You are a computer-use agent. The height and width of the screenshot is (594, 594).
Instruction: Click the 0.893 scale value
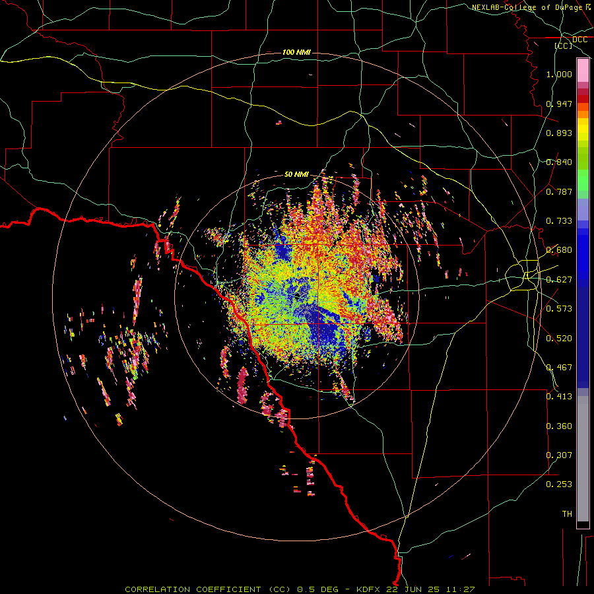click(559, 133)
